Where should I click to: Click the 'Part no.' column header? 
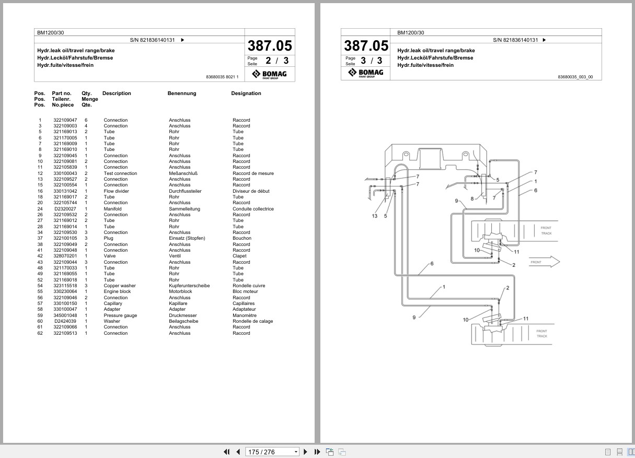(x=62, y=93)
